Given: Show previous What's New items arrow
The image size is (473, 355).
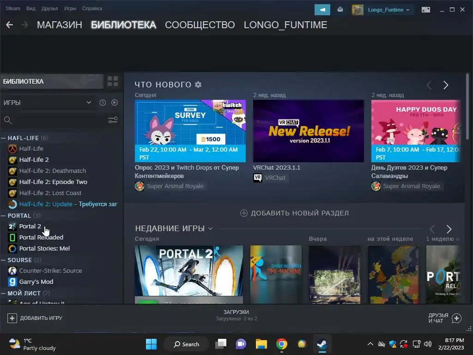Looking at the screenshot, I should pyautogui.click(x=429, y=85).
